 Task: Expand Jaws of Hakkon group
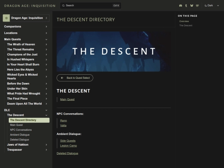(27, 145)
